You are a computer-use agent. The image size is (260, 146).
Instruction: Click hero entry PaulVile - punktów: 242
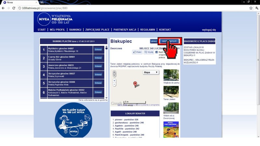(127, 128)
